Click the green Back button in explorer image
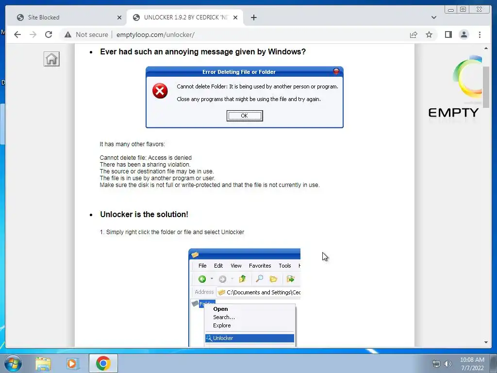This screenshot has width=497, height=373. pos(202,279)
